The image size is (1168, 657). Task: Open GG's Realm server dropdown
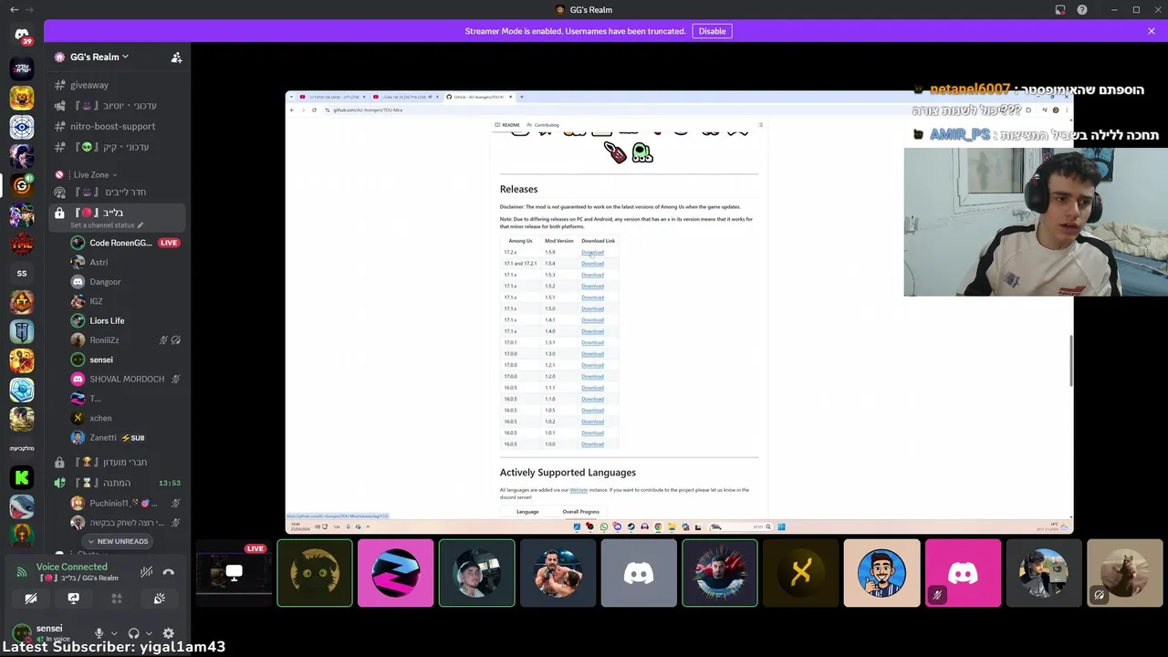(91, 57)
